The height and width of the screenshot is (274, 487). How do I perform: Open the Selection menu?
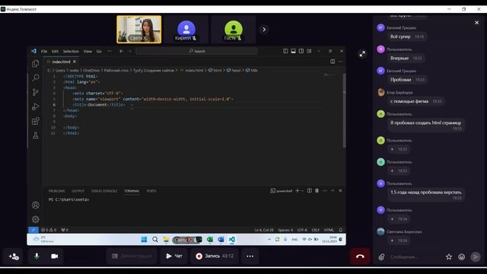click(71, 51)
